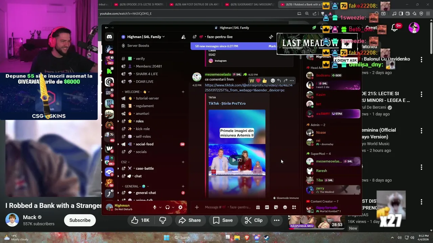Open headphones output options arrow
Viewport: 433px width, 243px height.
tap(173, 207)
